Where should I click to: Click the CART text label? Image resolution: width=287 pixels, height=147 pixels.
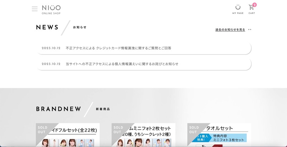(x=252, y=13)
